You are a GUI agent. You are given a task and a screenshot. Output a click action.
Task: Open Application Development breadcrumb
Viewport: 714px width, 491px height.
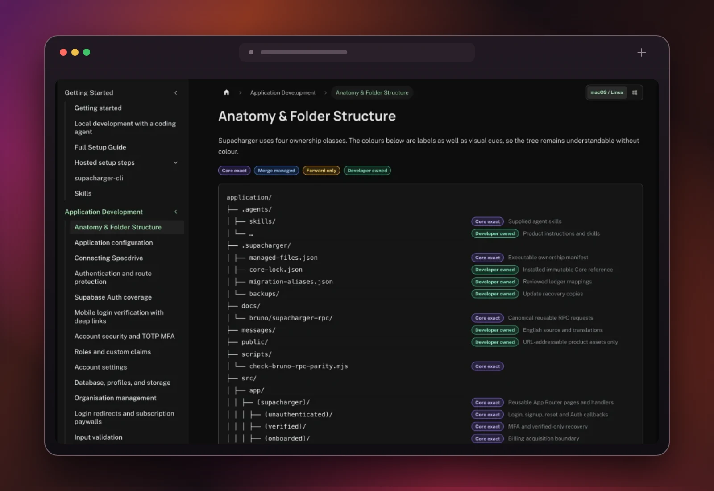point(282,92)
